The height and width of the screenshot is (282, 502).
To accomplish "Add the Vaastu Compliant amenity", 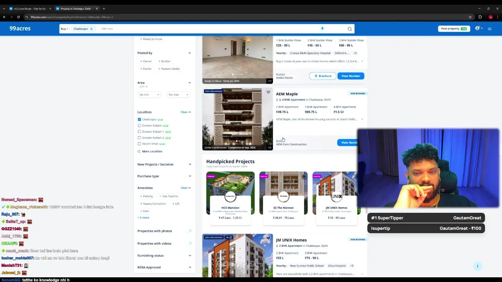I will (153, 204).
